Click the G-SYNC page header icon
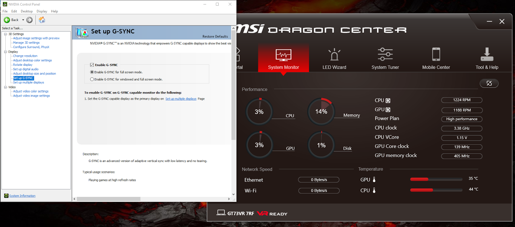Image resolution: width=515 pixels, height=227 pixels. (82, 32)
